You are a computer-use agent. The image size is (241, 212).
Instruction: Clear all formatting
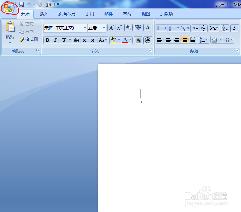(129, 28)
